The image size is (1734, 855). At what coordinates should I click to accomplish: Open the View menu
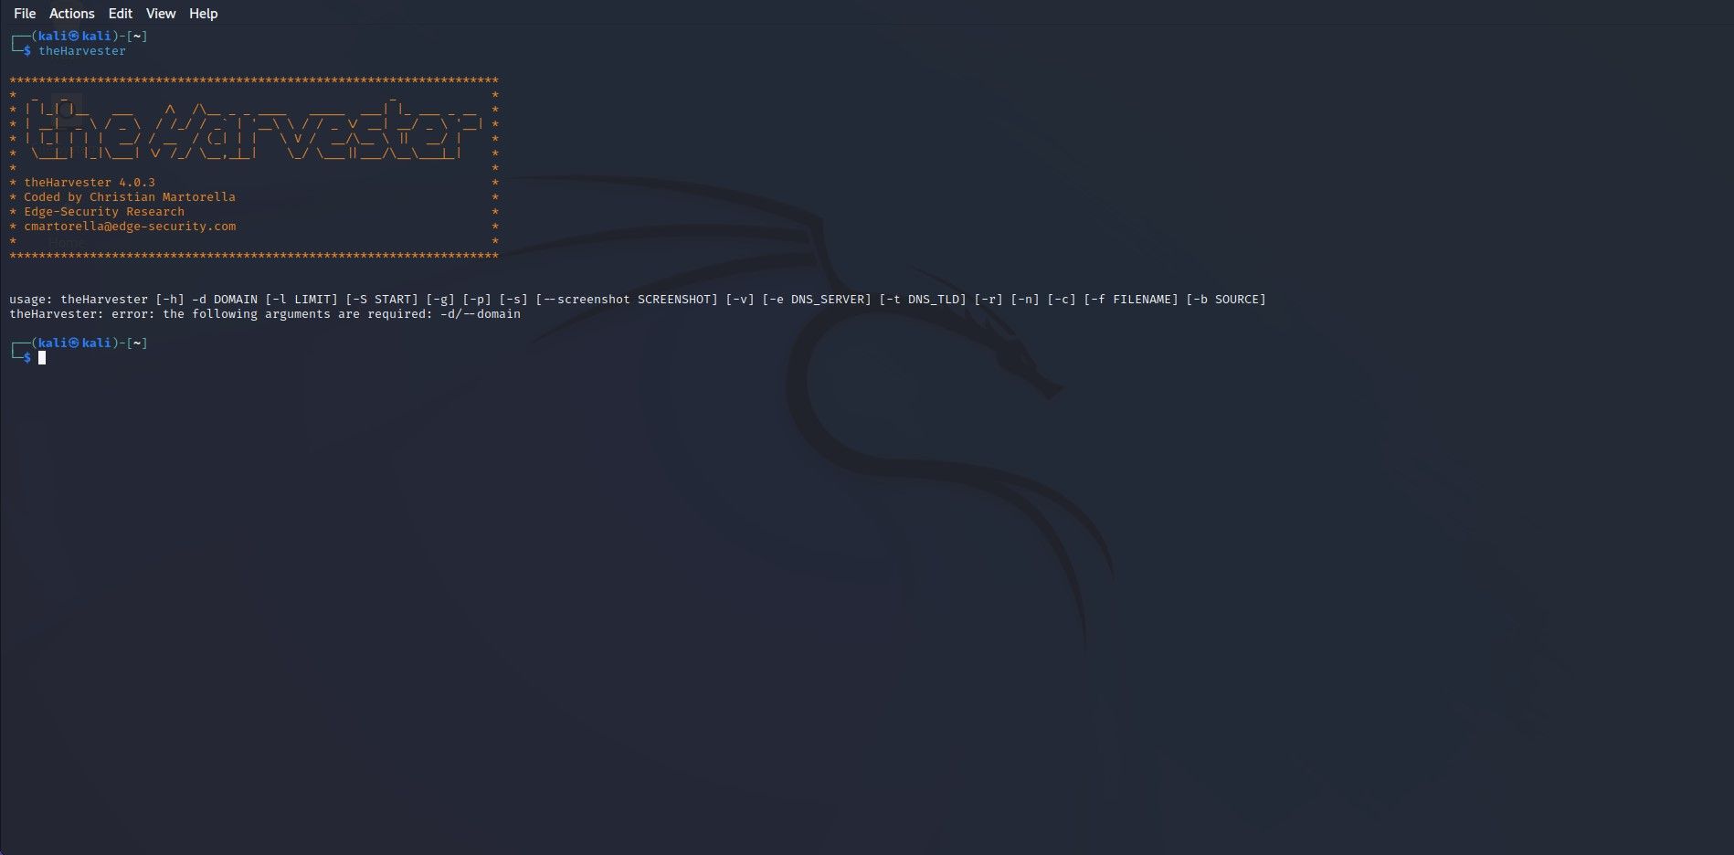[161, 14]
